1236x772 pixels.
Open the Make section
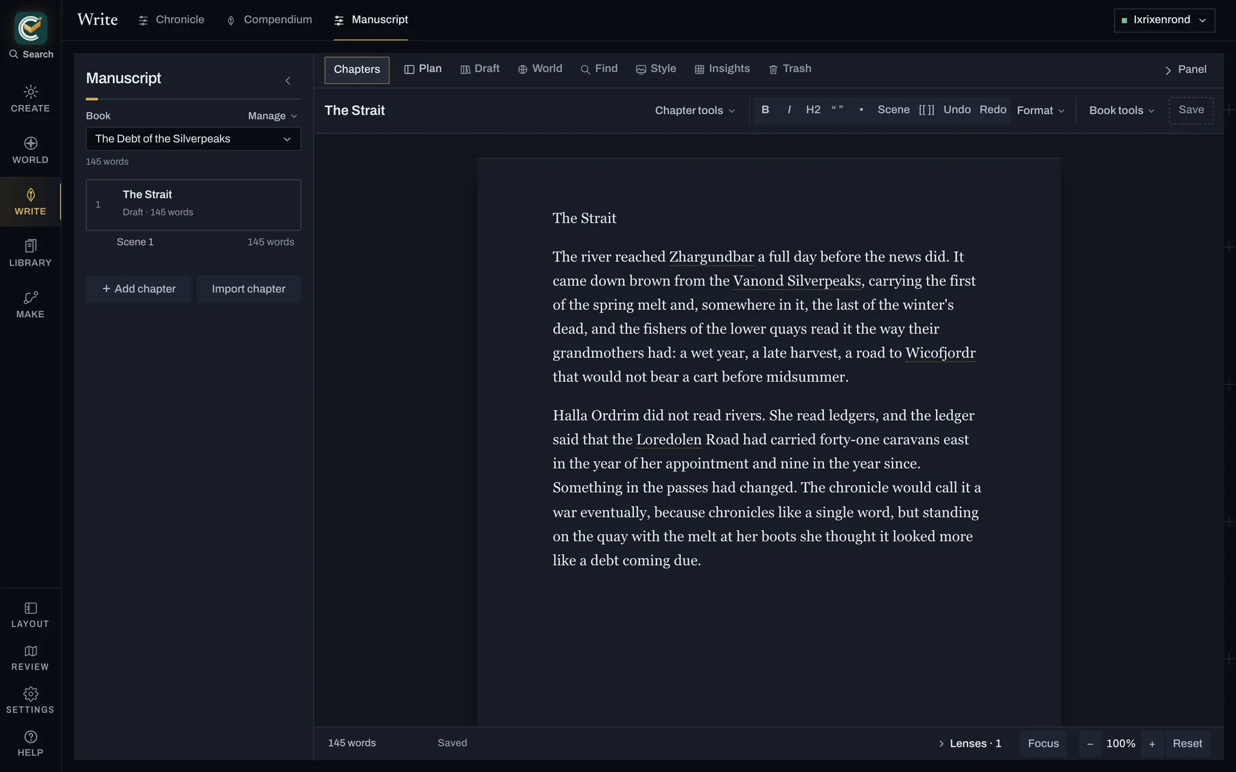click(x=30, y=305)
